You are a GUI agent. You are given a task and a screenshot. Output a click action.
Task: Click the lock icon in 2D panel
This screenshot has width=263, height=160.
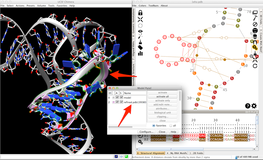140,13
